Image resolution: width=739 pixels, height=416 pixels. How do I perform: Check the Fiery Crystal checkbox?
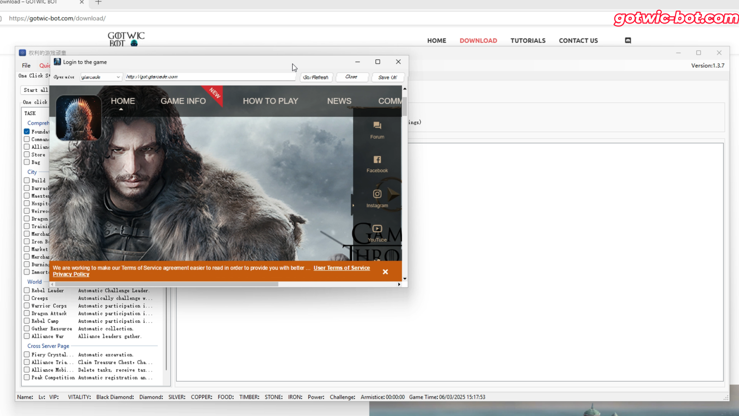pyautogui.click(x=27, y=355)
